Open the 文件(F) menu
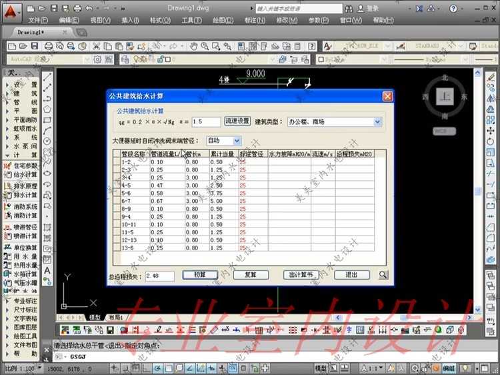The height and width of the screenshot is (375, 500). point(38,21)
